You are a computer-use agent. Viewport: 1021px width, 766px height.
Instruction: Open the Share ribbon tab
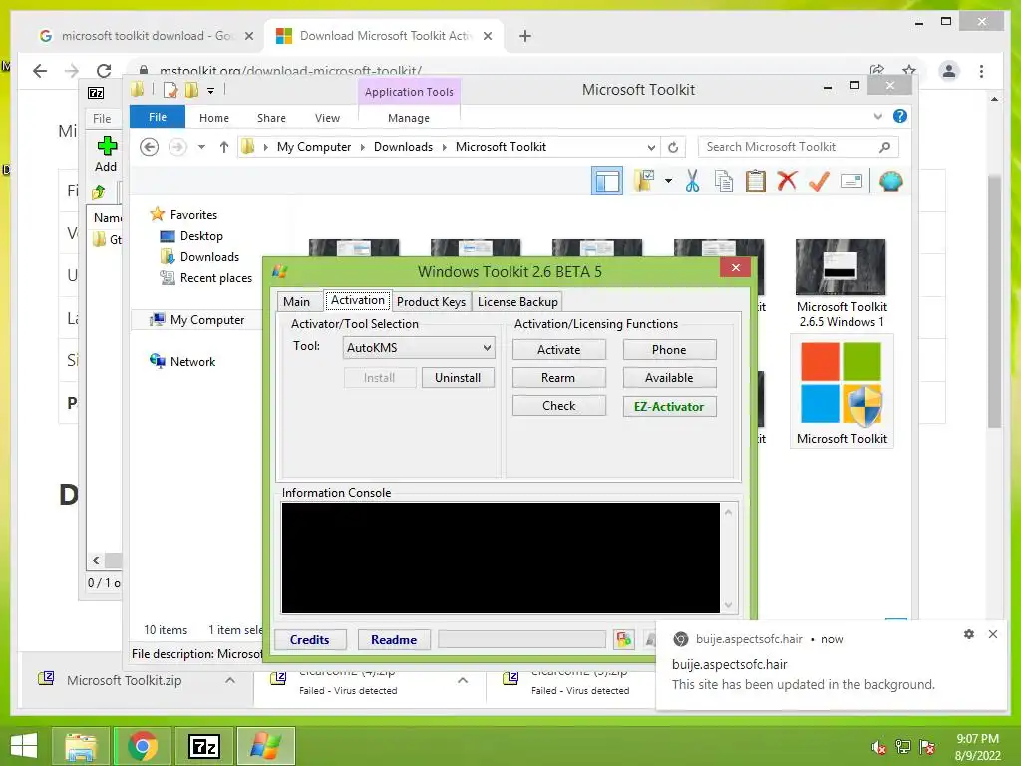[x=271, y=118]
